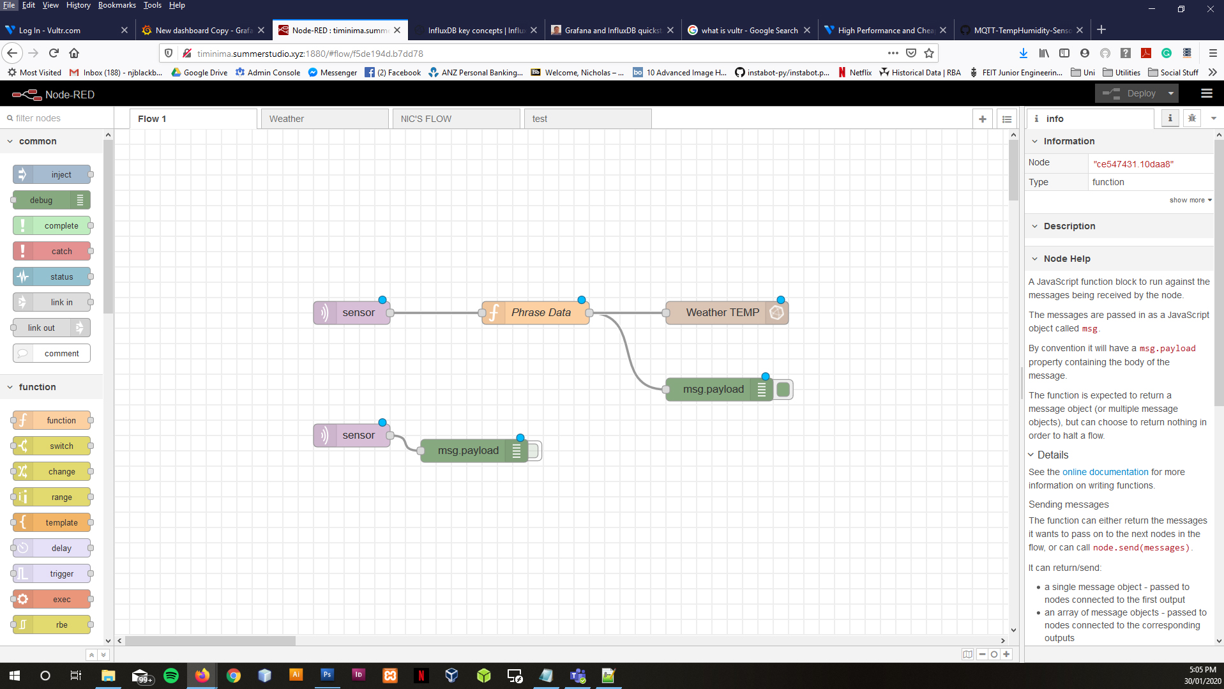Click the zoom out minus button
Image resolution: width=1224 pixels, height=689 pixels.
click(982, 654)
